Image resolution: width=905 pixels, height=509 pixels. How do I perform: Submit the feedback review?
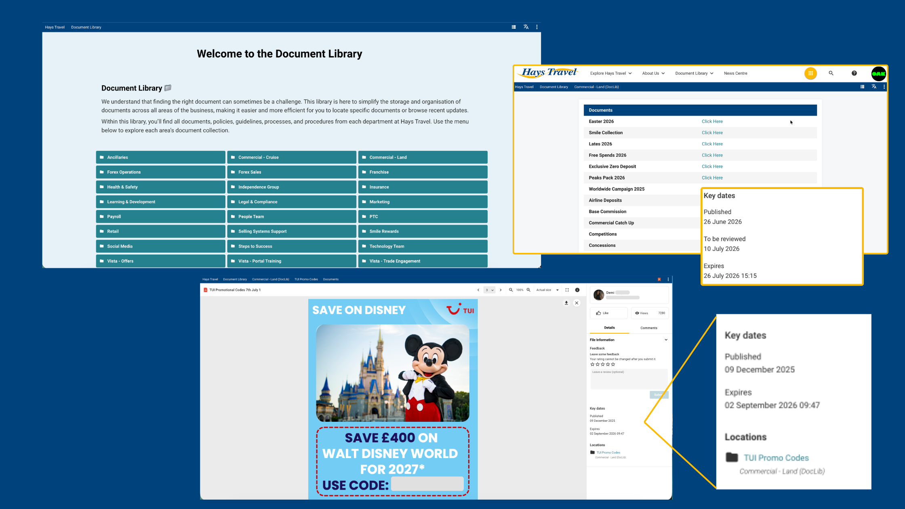tap(659, 395)
